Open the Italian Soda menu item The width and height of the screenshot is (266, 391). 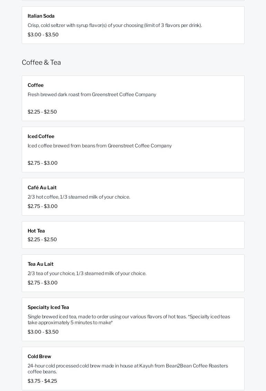click(x=41, y=16)
